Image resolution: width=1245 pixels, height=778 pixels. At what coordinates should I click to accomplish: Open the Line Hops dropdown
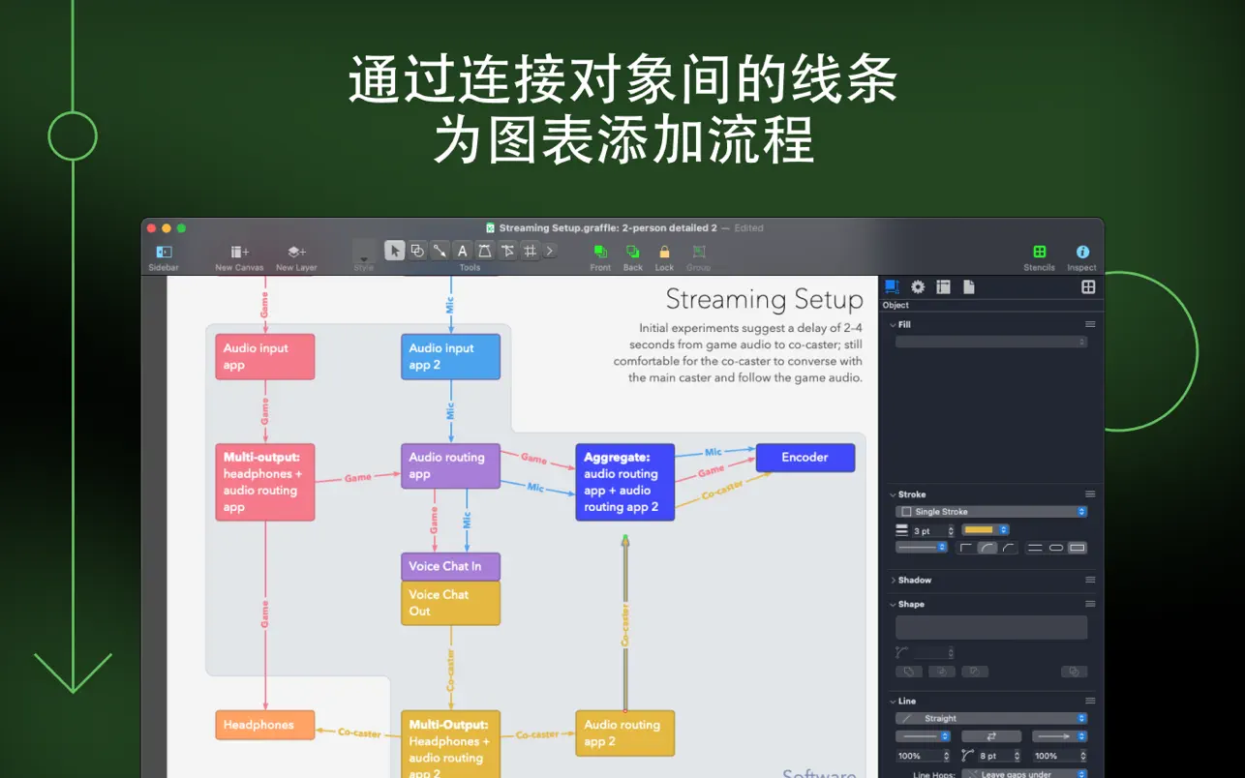point(1025,774)
